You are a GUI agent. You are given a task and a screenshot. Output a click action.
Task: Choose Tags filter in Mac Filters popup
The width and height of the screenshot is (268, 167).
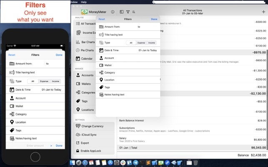(x=128, y=87)
